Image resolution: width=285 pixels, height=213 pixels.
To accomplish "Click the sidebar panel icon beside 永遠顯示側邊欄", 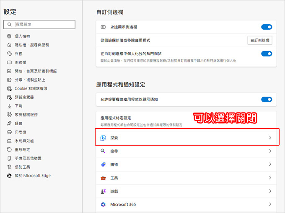I will 103,27.
